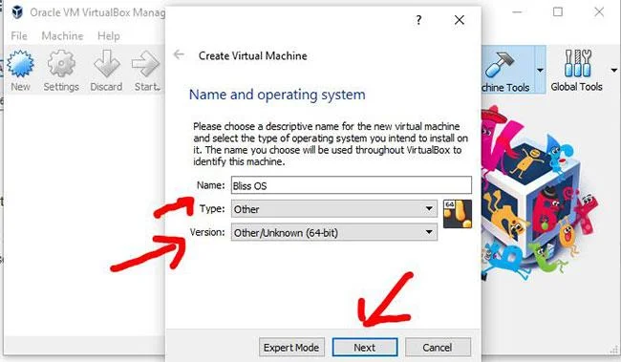Click the VirtualBox welcome cube artwork
Viewport: 621px width, 362px height.
pos(541,194)
